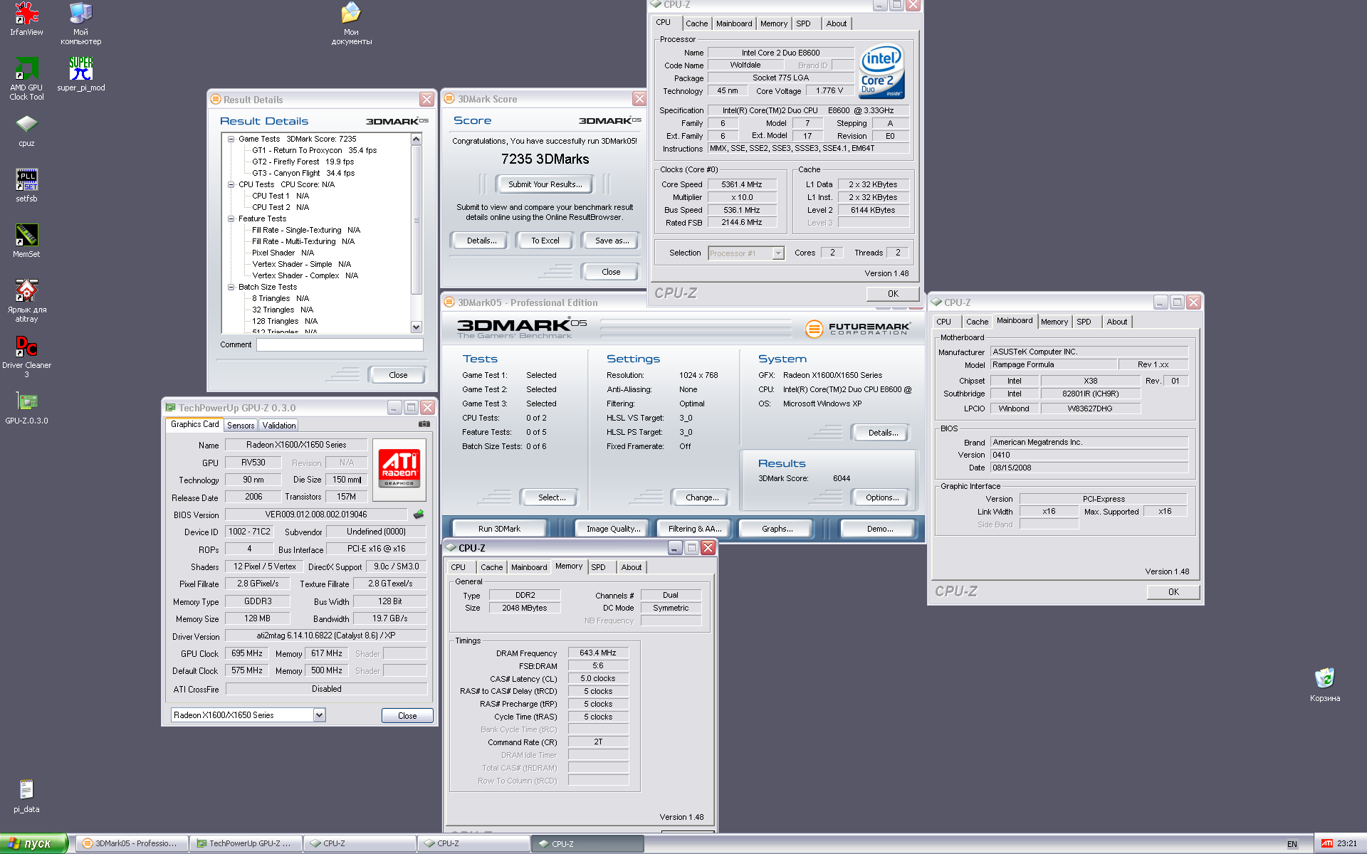Click the Intel Core 2 Duo logo
The image size is (1367, 854).
881,71
